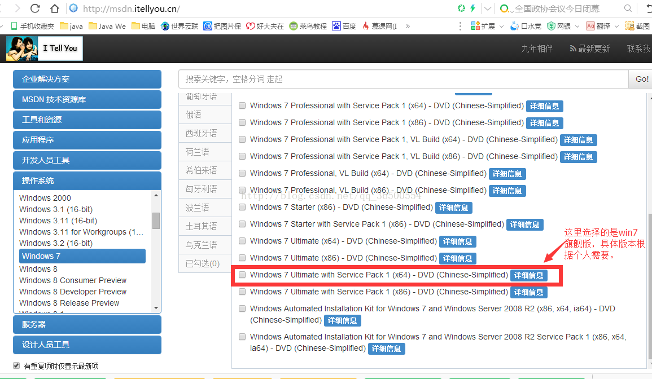Open the 网银 toolbar item
The height and width of the screenshot is (379, 652).
pos(558,26)
